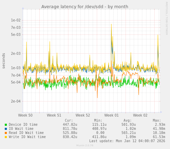Click the Device IO max value 2.93m

160,124
